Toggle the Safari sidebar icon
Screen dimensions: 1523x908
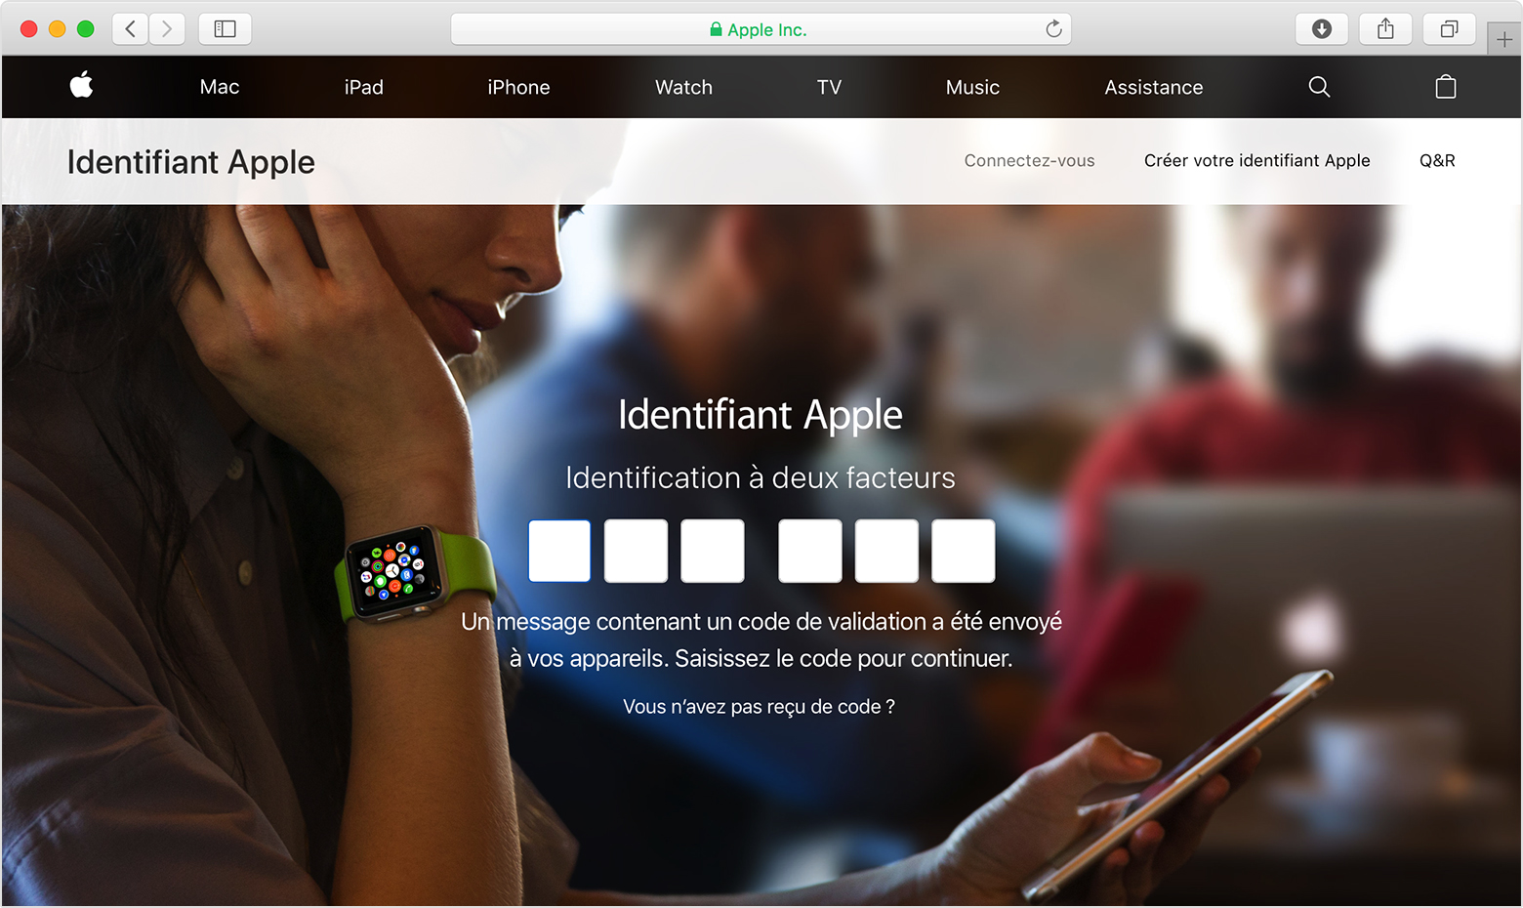coord(225,29)
